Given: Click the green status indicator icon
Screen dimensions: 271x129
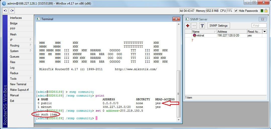Looking at the screenshot, I should 262,11.
